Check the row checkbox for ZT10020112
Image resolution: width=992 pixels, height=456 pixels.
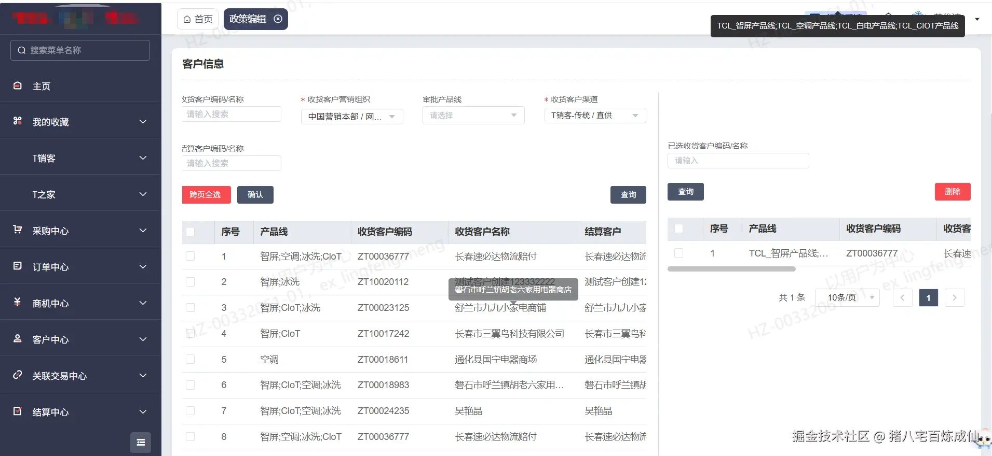click(x=191, y=282)
